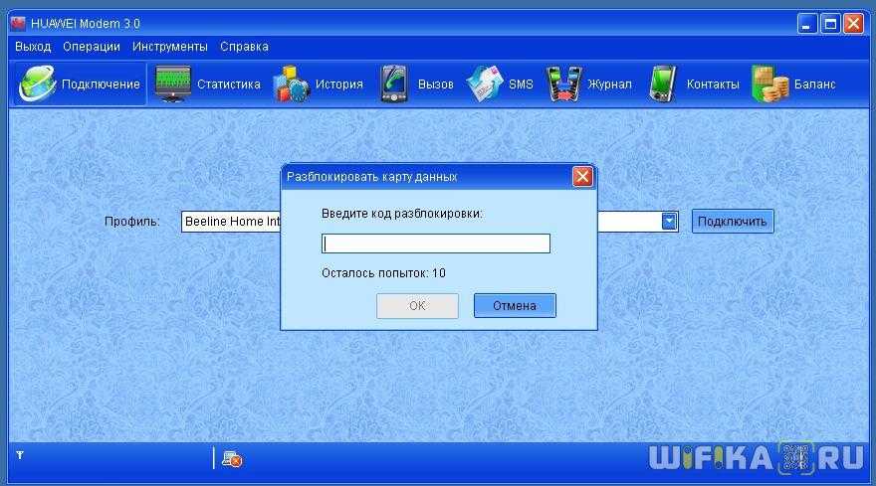Click the HUAWEI Modem title bar logo
This screenshot has height=486, width=876.
click(x=18, y=23)
